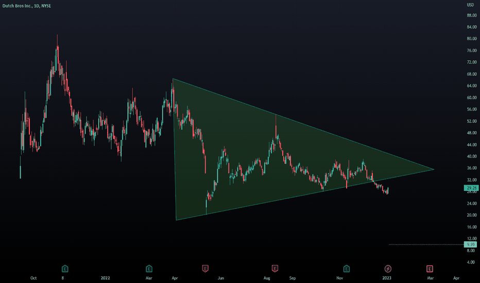Viewport: 480px width, 283px height.
Task: Open the red earnings marker between Apr and Jun
Action: tap(205, 269)
